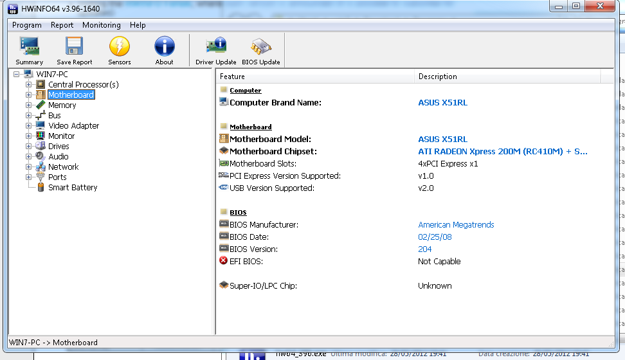The image size is (625, 360).
Task: Click the BIOS section heading
Action: (238, 213)
